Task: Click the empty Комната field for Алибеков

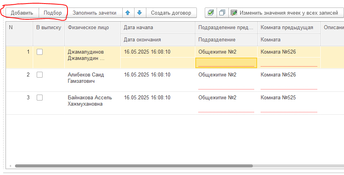Action: [289, 86]
